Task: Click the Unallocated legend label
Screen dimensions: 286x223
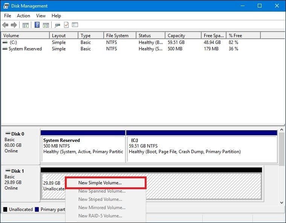Action: (x=21, y=209)
